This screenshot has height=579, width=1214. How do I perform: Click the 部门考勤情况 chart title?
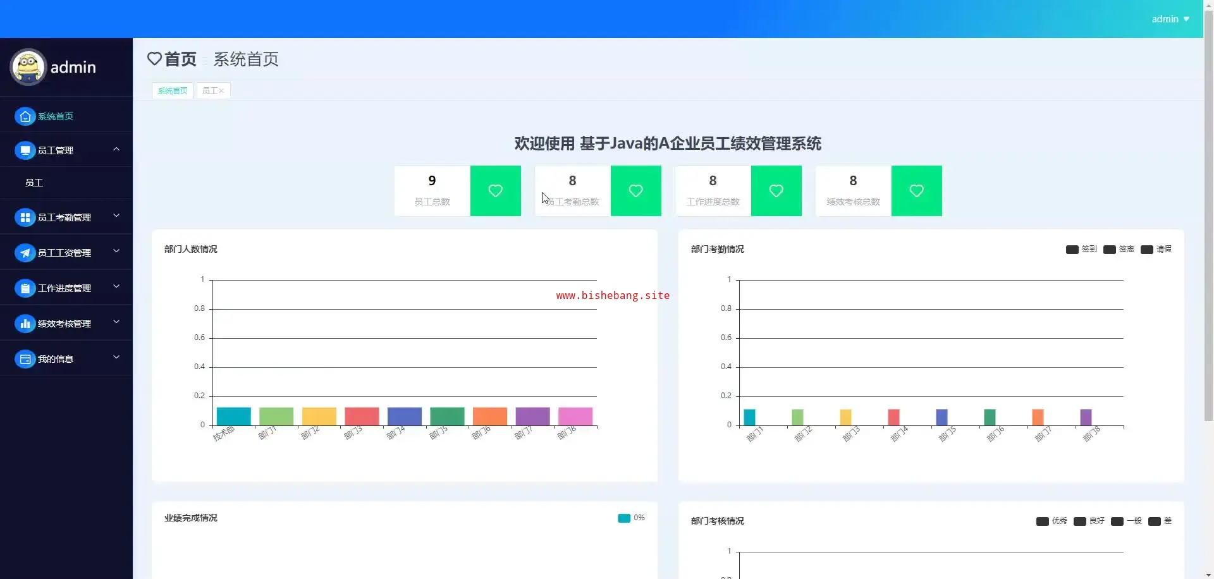pyautogui.click(x=718, y=249)
